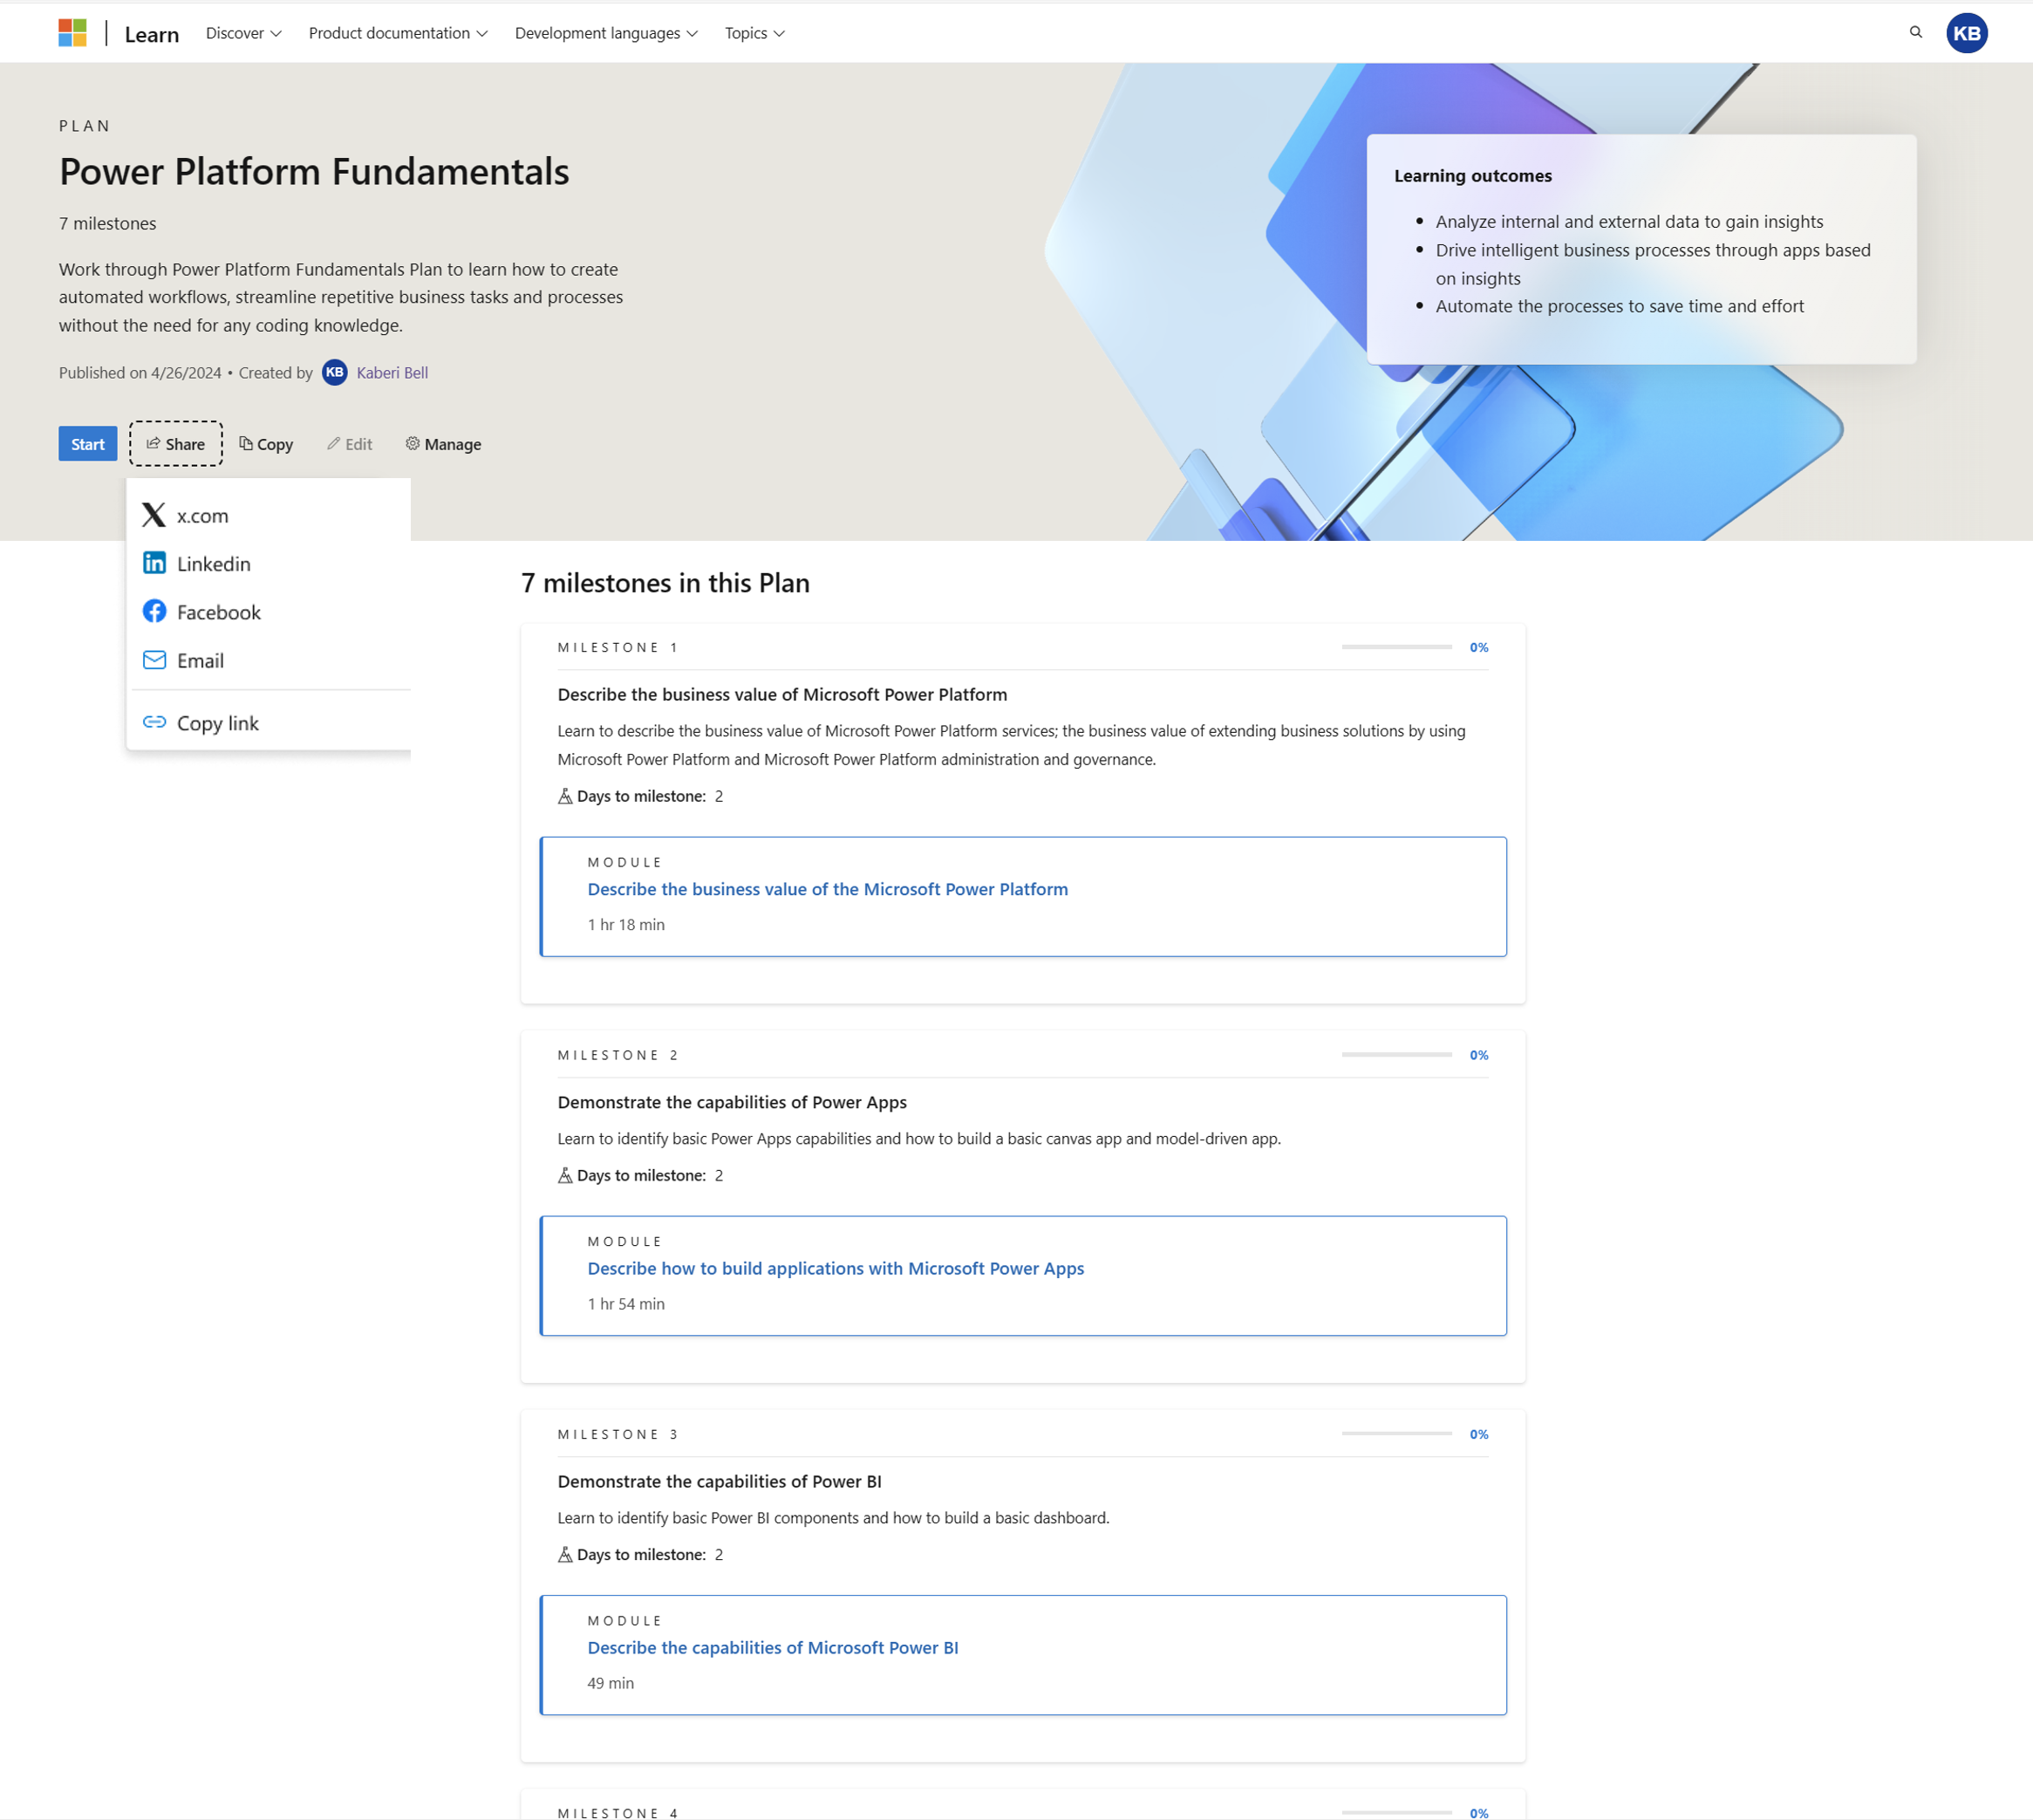Viewport: 2033px width, 1820px height.
Task: Click the Edit icon button
Action: point(350,442)
